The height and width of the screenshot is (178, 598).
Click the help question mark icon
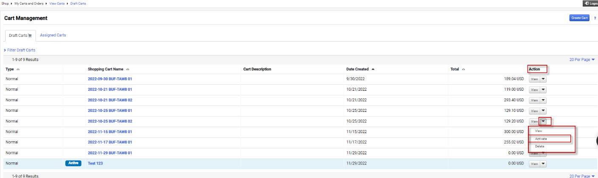(595, 18)
